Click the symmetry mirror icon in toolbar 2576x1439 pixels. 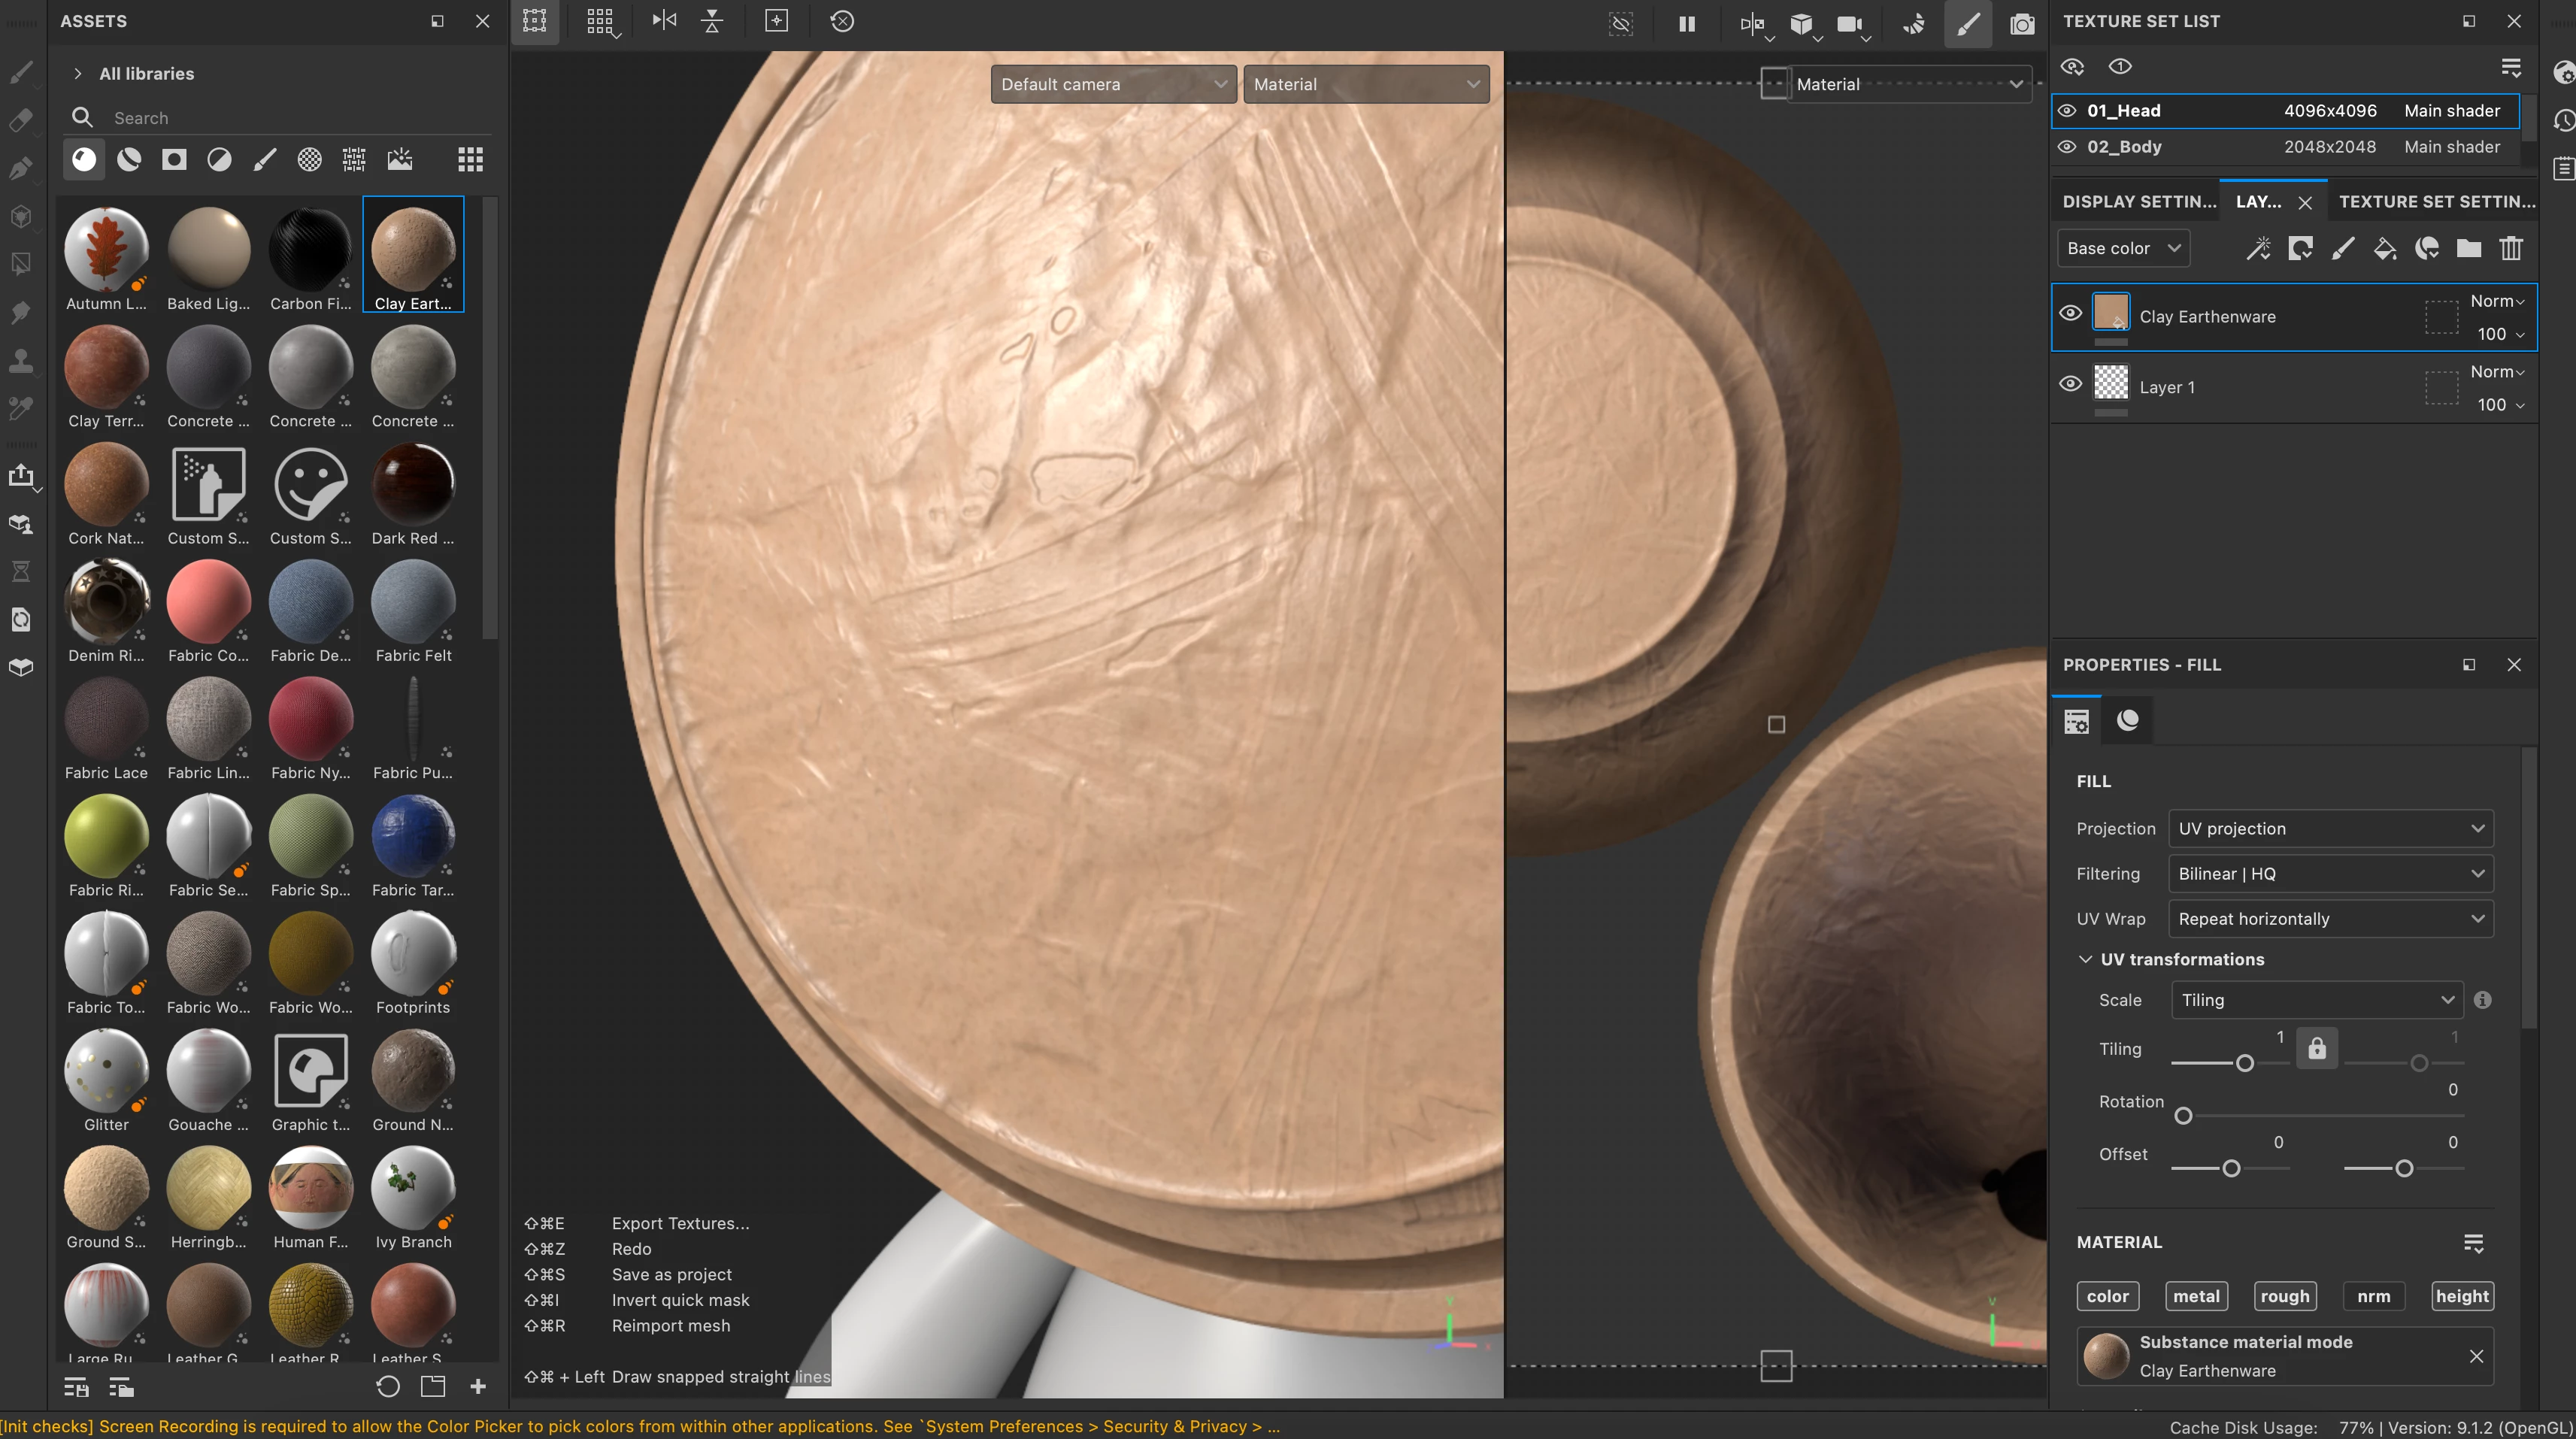tap(664, 21)
